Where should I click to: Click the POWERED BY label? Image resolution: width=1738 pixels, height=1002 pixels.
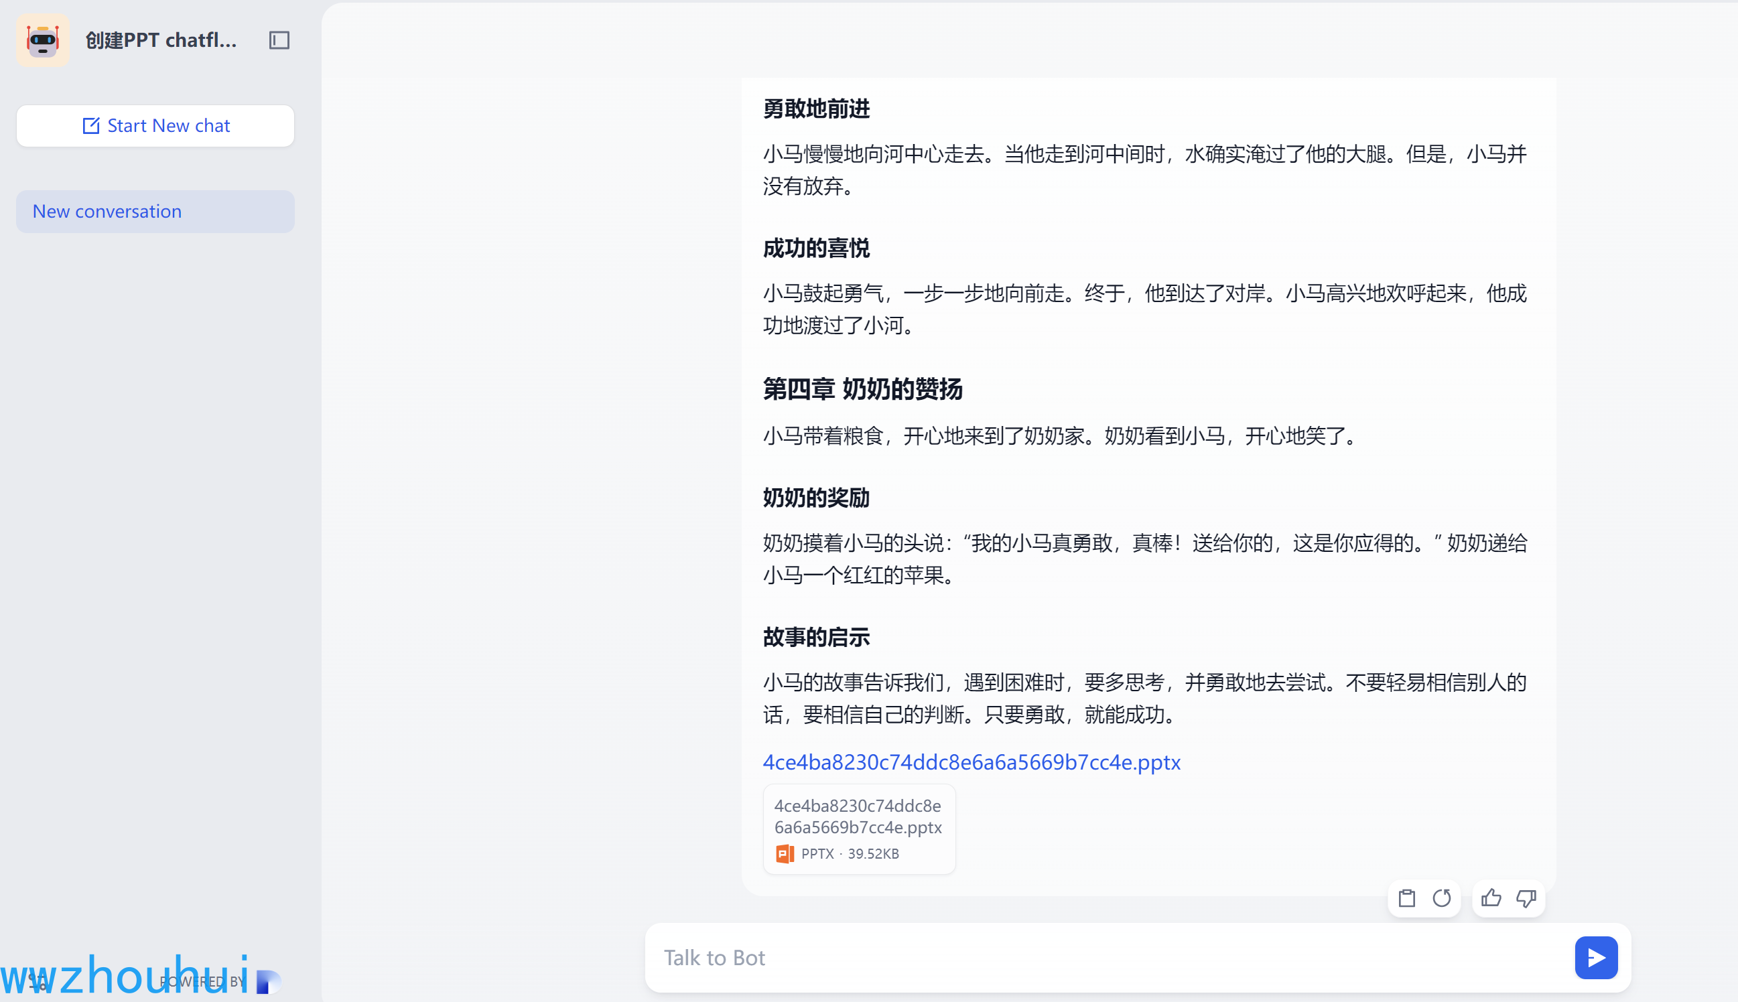[x=203, y=981]
